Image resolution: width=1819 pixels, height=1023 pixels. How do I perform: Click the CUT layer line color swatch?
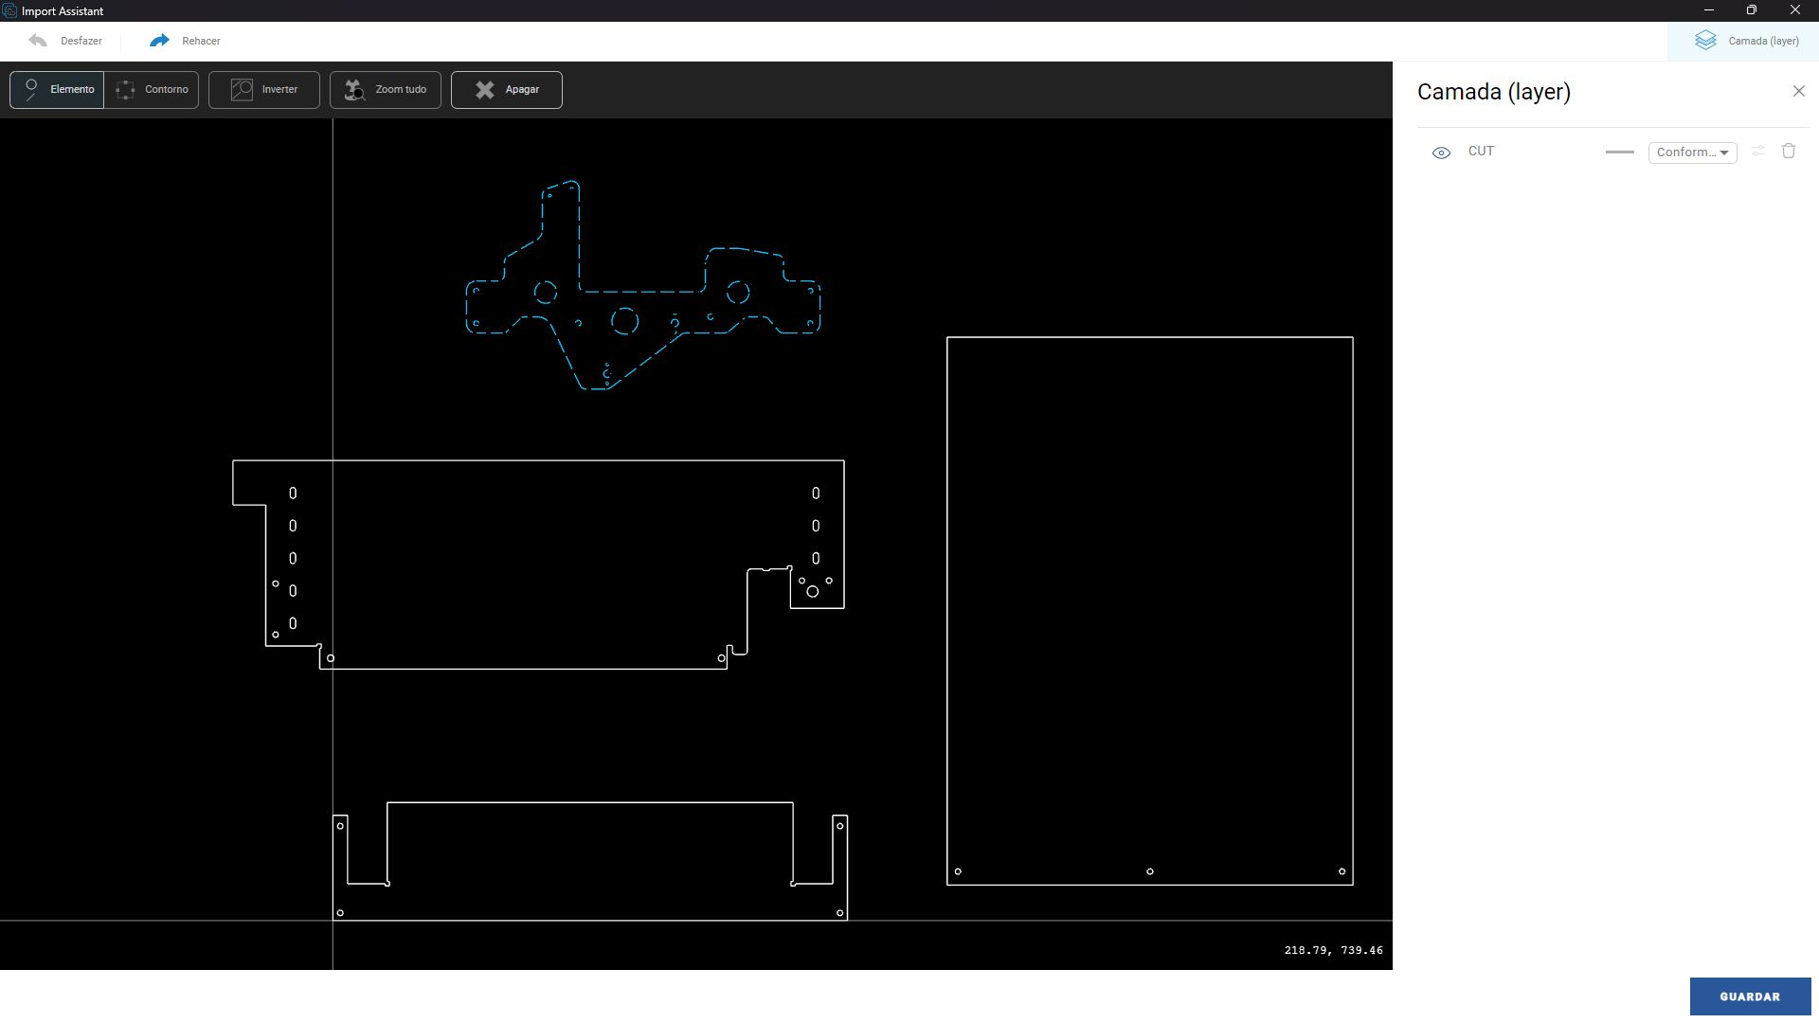[x=1620, y=153]
